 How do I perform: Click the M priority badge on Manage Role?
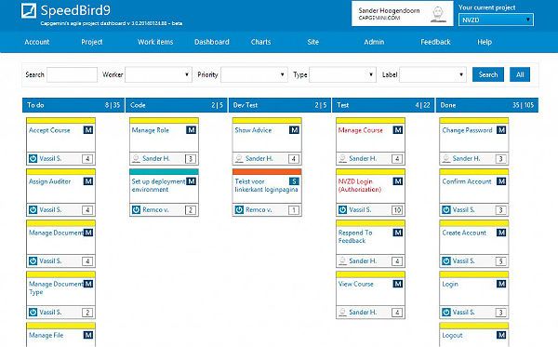coord(191,130)
